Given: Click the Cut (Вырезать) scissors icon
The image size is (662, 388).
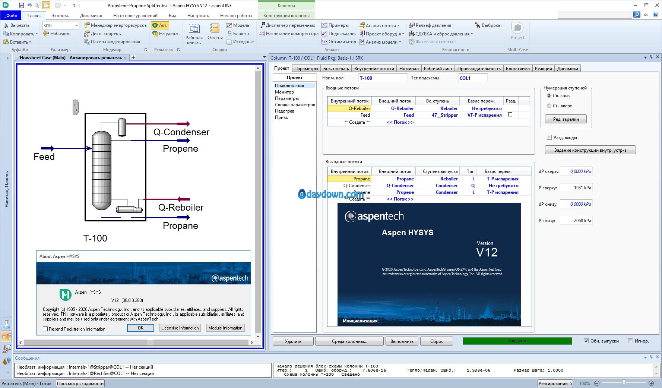Looking at the screenshot, I should tap(6, 25).
